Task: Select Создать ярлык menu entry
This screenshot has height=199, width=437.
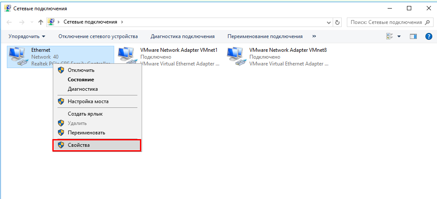Action: pyautogui.click(x=97, y=114)
